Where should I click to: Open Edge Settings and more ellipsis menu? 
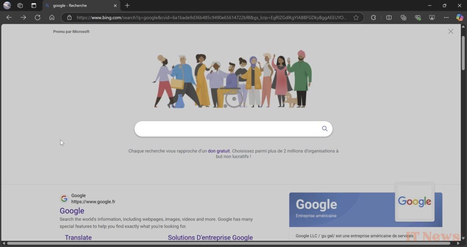(446, 17)
